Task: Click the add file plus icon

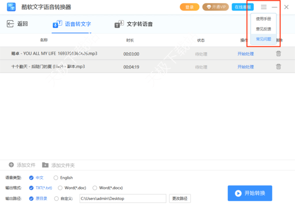Action: 11,165
